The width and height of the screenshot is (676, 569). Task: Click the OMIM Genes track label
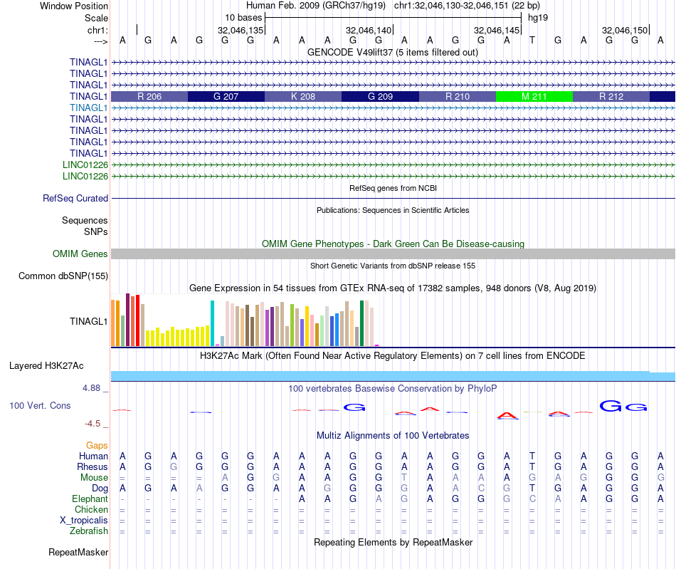80,254
